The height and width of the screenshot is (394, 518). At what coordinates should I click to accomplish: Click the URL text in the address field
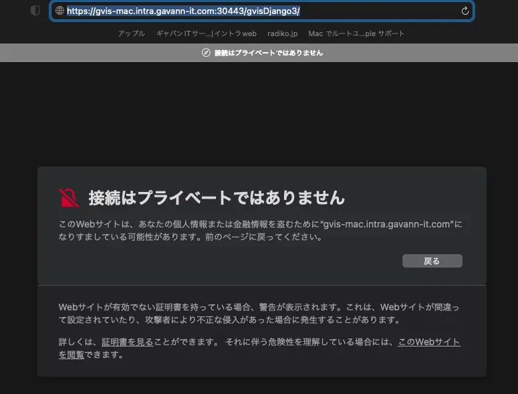(x=183, y=11)
